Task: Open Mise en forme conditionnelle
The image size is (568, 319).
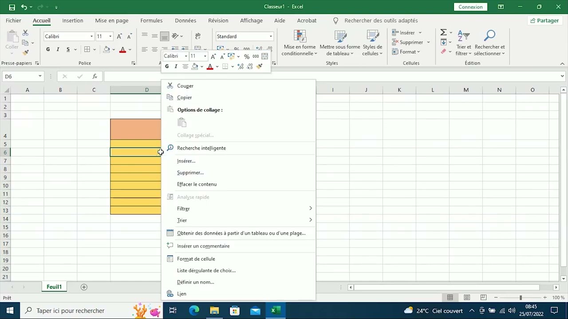Action: 300,43
